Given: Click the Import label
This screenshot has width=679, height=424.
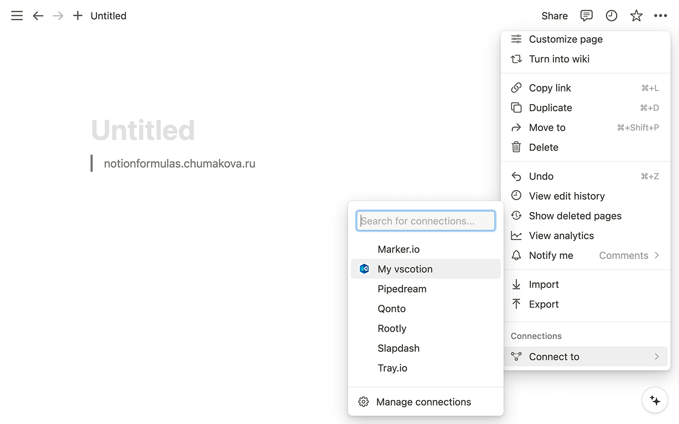Looking at the screenshot, I should point(544,285).
